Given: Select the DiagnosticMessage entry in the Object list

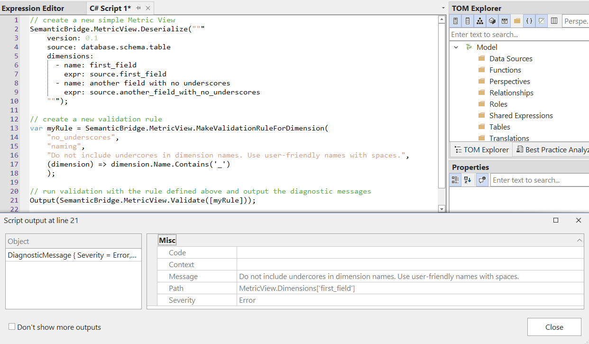Looking at the screenshot, I should point(71,255).
